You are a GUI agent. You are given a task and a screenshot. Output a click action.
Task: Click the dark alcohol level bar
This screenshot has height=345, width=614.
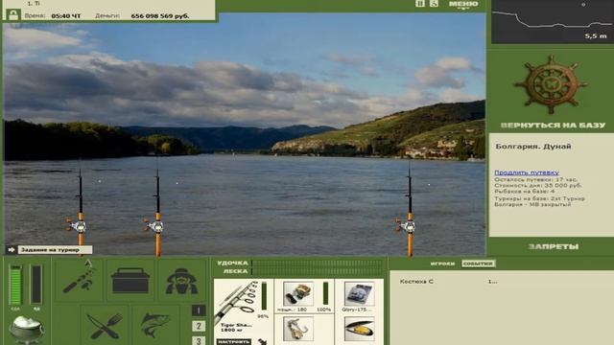pos(36,285)
